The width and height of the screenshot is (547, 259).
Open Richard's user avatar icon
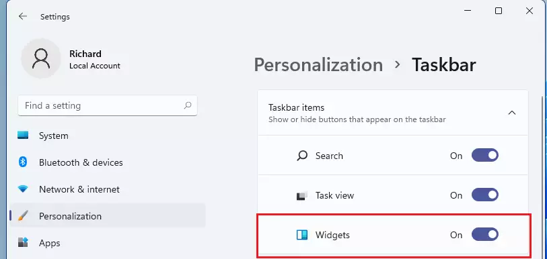point(41,58)
